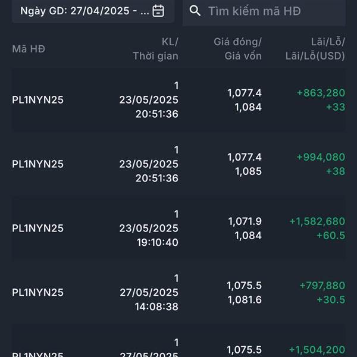
Task: Click the +797,880 profit value
Action: [322, 286]
